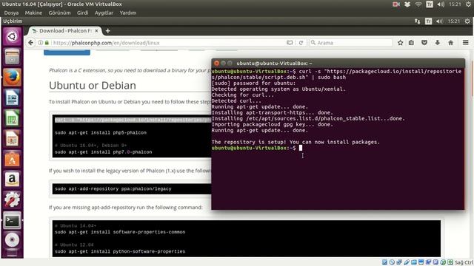Viewport: 474px width, 266px height.
Task: Show site information icon in address bar
Action: click(x=40, y=43)
